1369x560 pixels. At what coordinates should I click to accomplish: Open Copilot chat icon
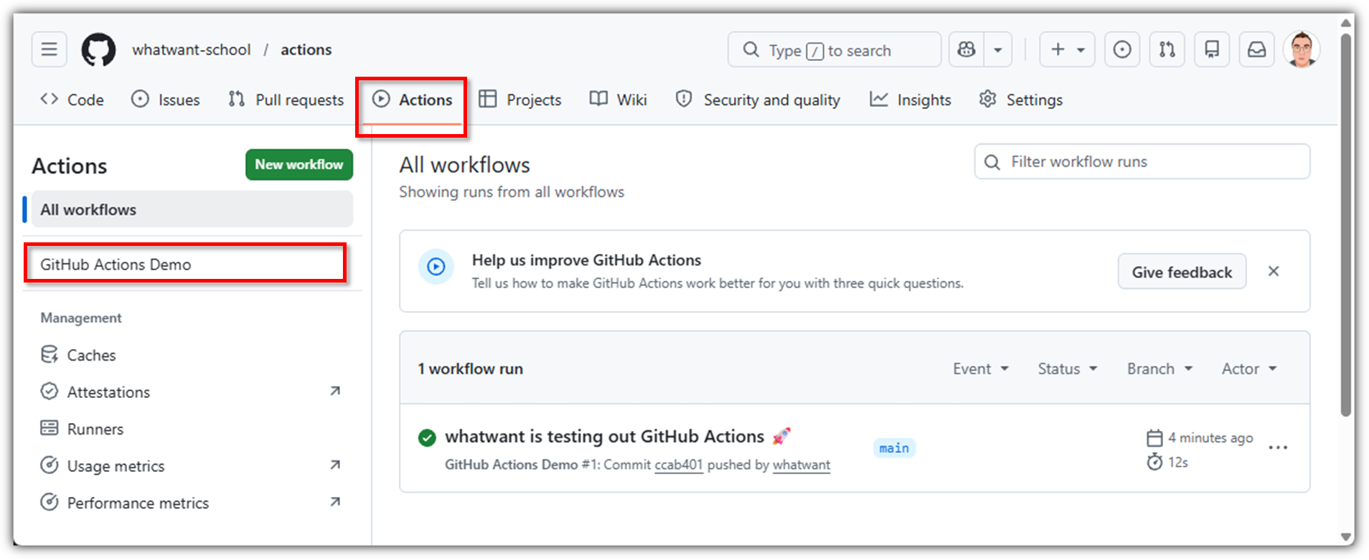[x=966, y=49]
